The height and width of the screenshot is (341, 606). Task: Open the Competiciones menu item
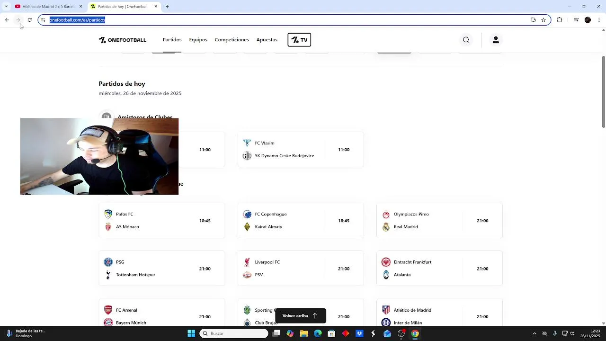pyautogui.click(x=232, y=40)
